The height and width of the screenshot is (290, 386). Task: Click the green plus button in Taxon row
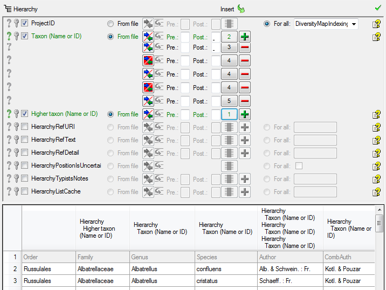point(245,37)
